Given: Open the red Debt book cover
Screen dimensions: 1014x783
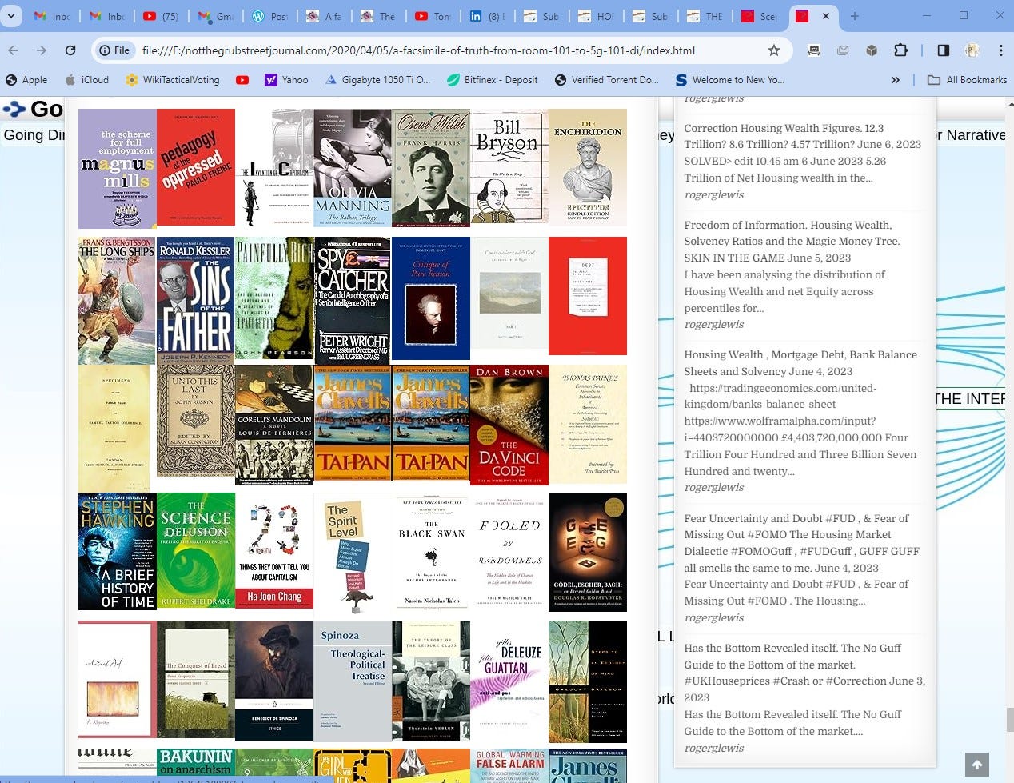Looking at the screenshot, I should coord(588,296).
